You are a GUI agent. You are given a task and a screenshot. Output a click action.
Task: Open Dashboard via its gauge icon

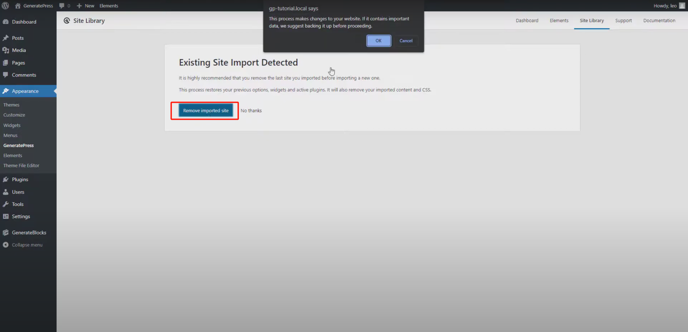6,22
